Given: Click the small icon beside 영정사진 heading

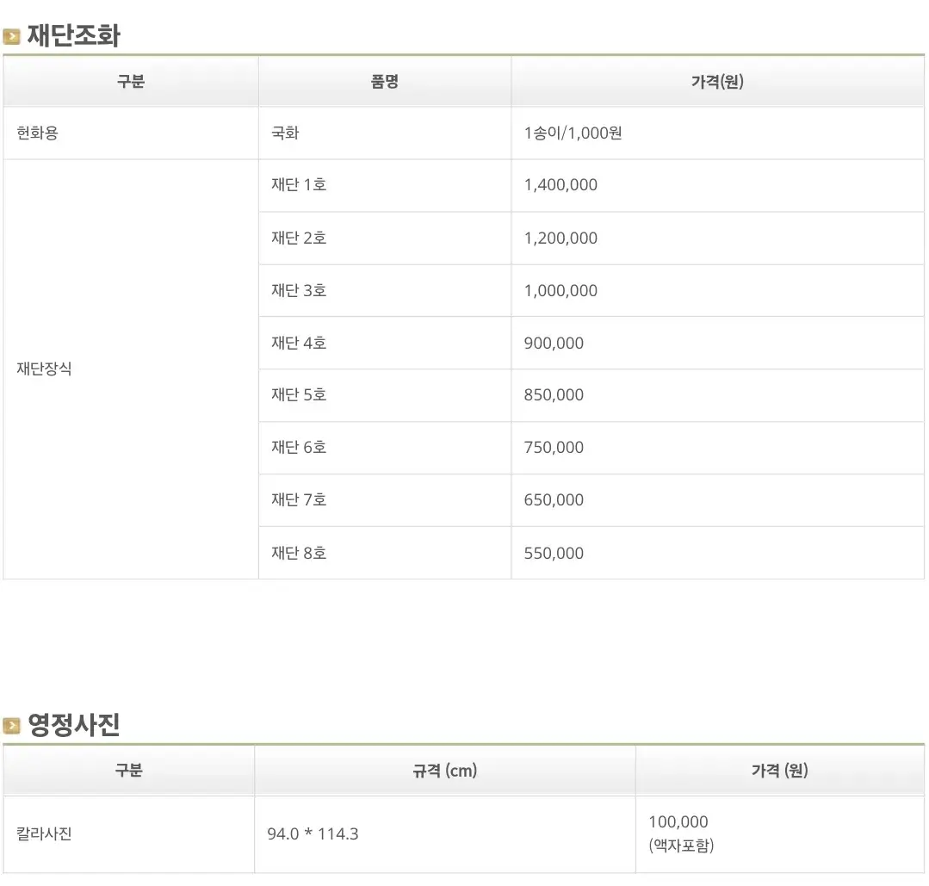Looking at the screenshot, I should pos(12,726).
